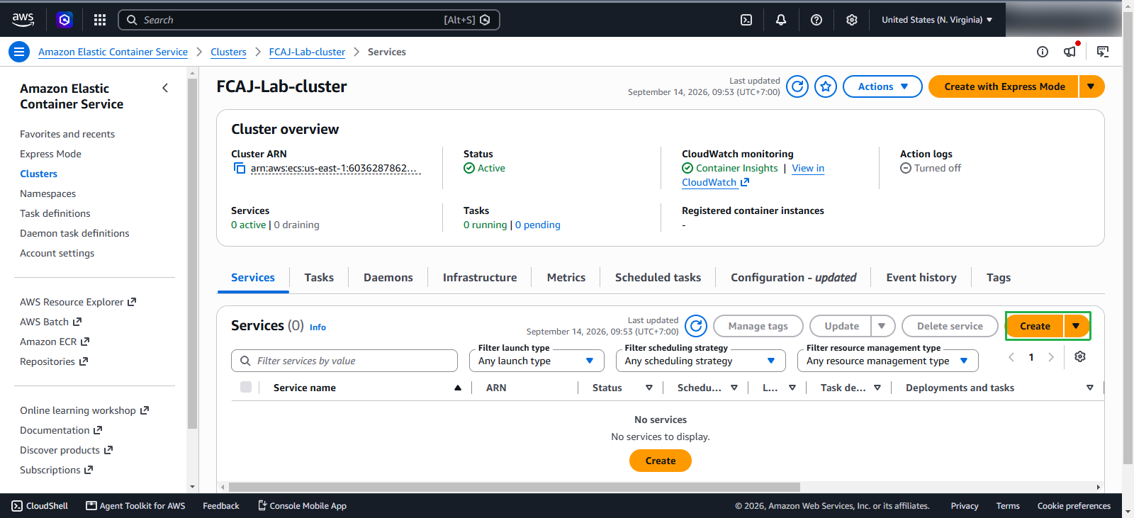
Task: Refresh the Services list
Action: [x=697, y=326]
